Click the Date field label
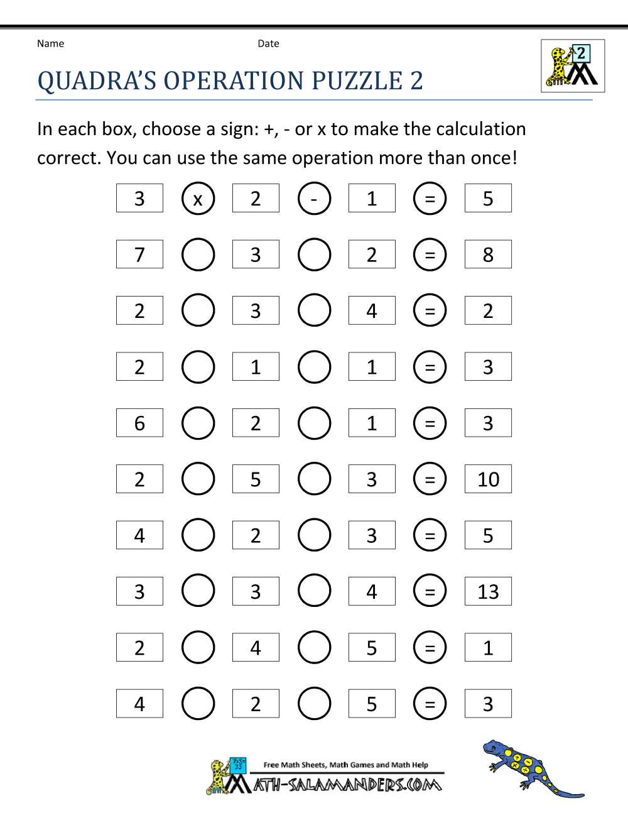This screenshot has width=628, height=813. pos(268,43)
